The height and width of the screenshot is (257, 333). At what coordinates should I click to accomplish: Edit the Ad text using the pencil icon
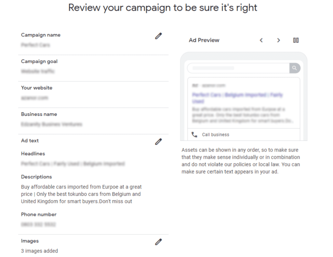click(158, 142)
